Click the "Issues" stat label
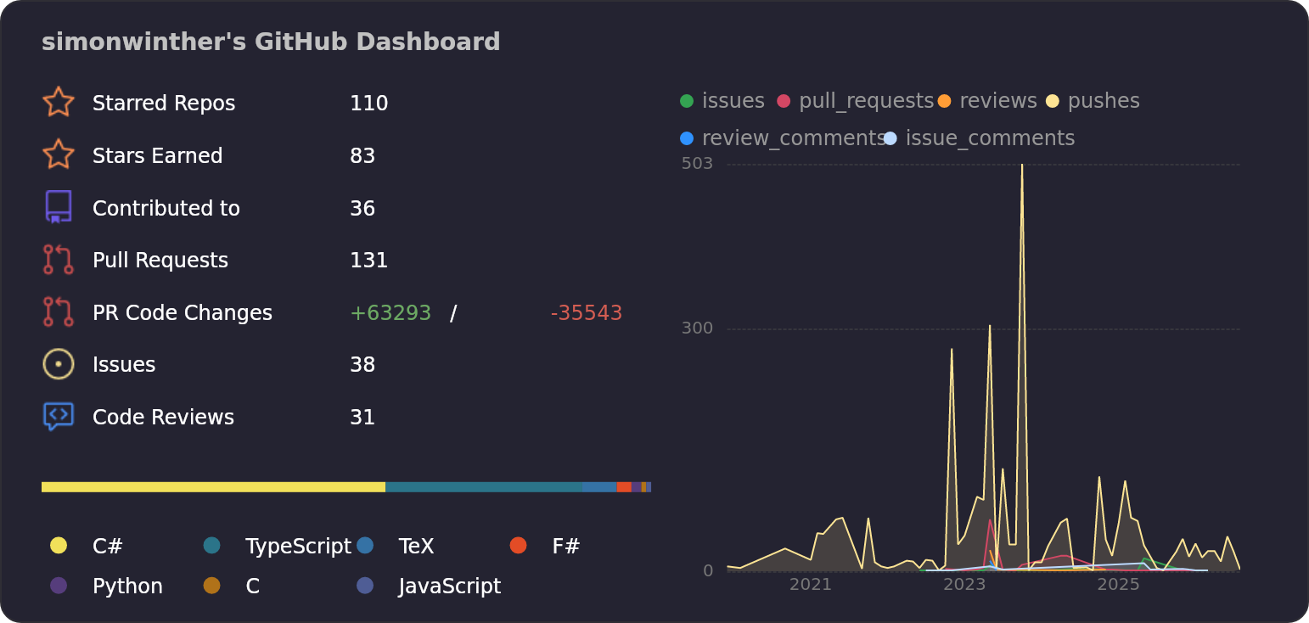 (124, 365)
